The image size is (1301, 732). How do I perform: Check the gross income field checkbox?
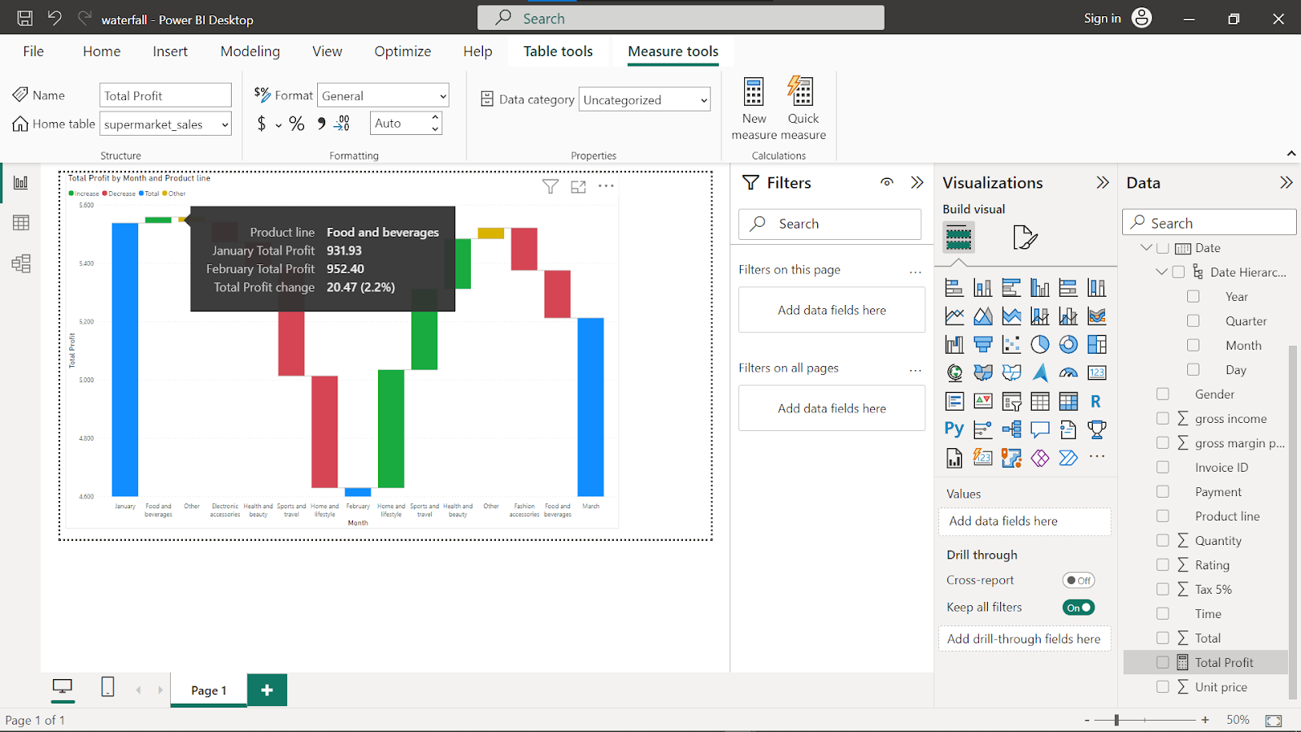pos(1163,418)
